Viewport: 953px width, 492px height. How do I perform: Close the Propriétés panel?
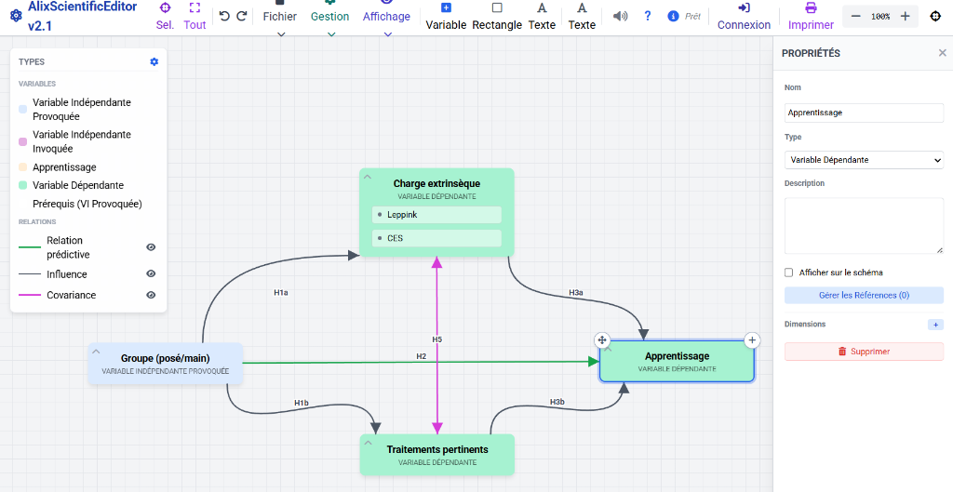click(942, 53)
